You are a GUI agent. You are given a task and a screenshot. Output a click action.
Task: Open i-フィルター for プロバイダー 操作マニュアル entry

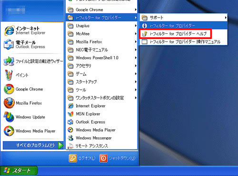(183, 42)
